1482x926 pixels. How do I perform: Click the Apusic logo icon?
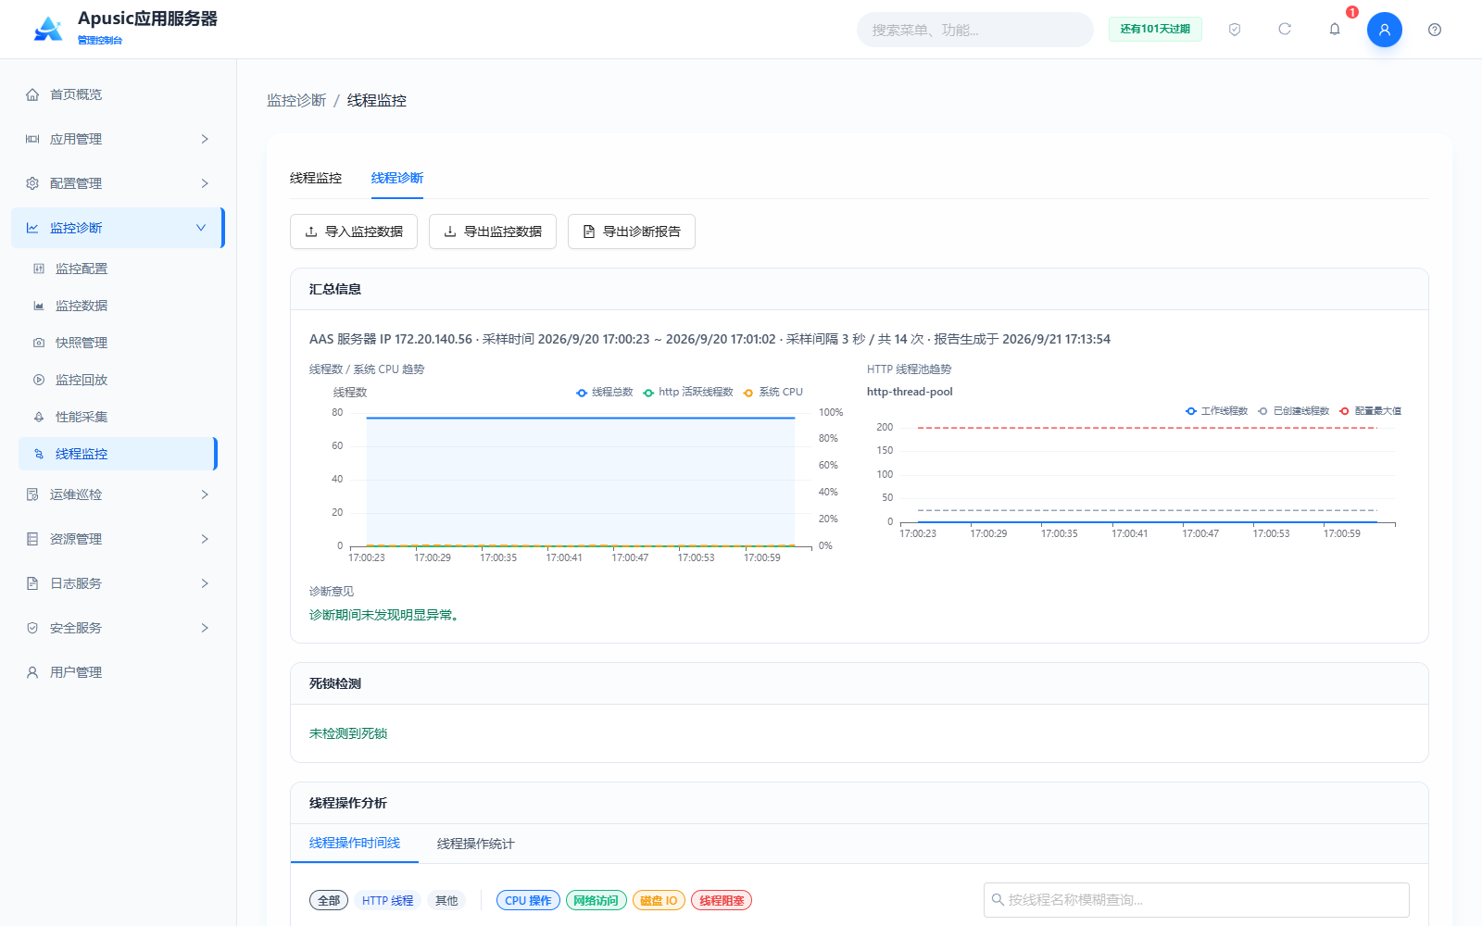[x=48, y=29]
